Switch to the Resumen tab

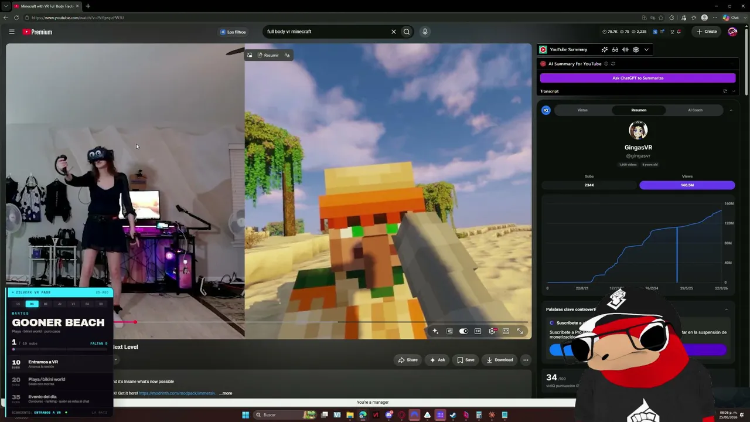point(639,110)
